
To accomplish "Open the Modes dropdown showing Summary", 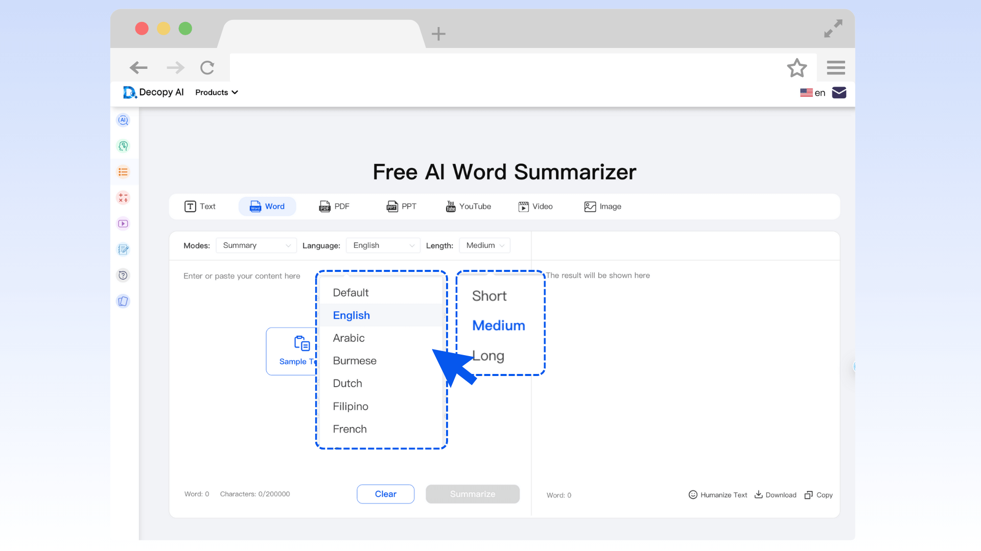I will (x=255, y=245).
